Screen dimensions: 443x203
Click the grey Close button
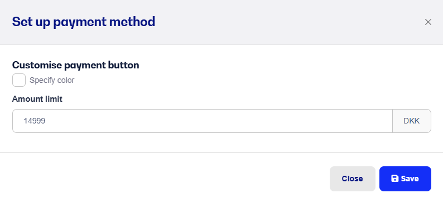coord(352,179)
